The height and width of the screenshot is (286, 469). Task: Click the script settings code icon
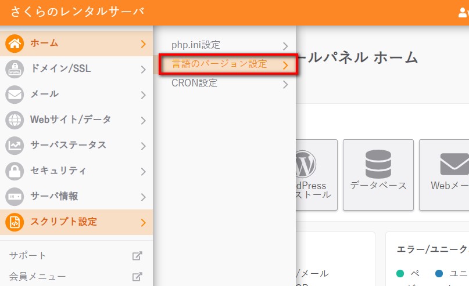[15, 222]
